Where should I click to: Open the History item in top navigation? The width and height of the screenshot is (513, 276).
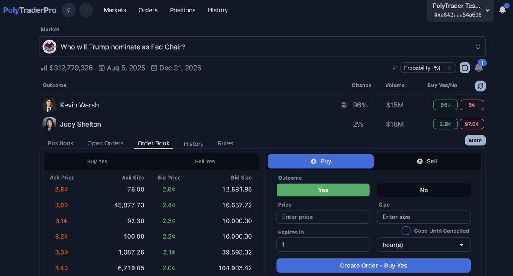pyautogui.click(x=218, y=10)
